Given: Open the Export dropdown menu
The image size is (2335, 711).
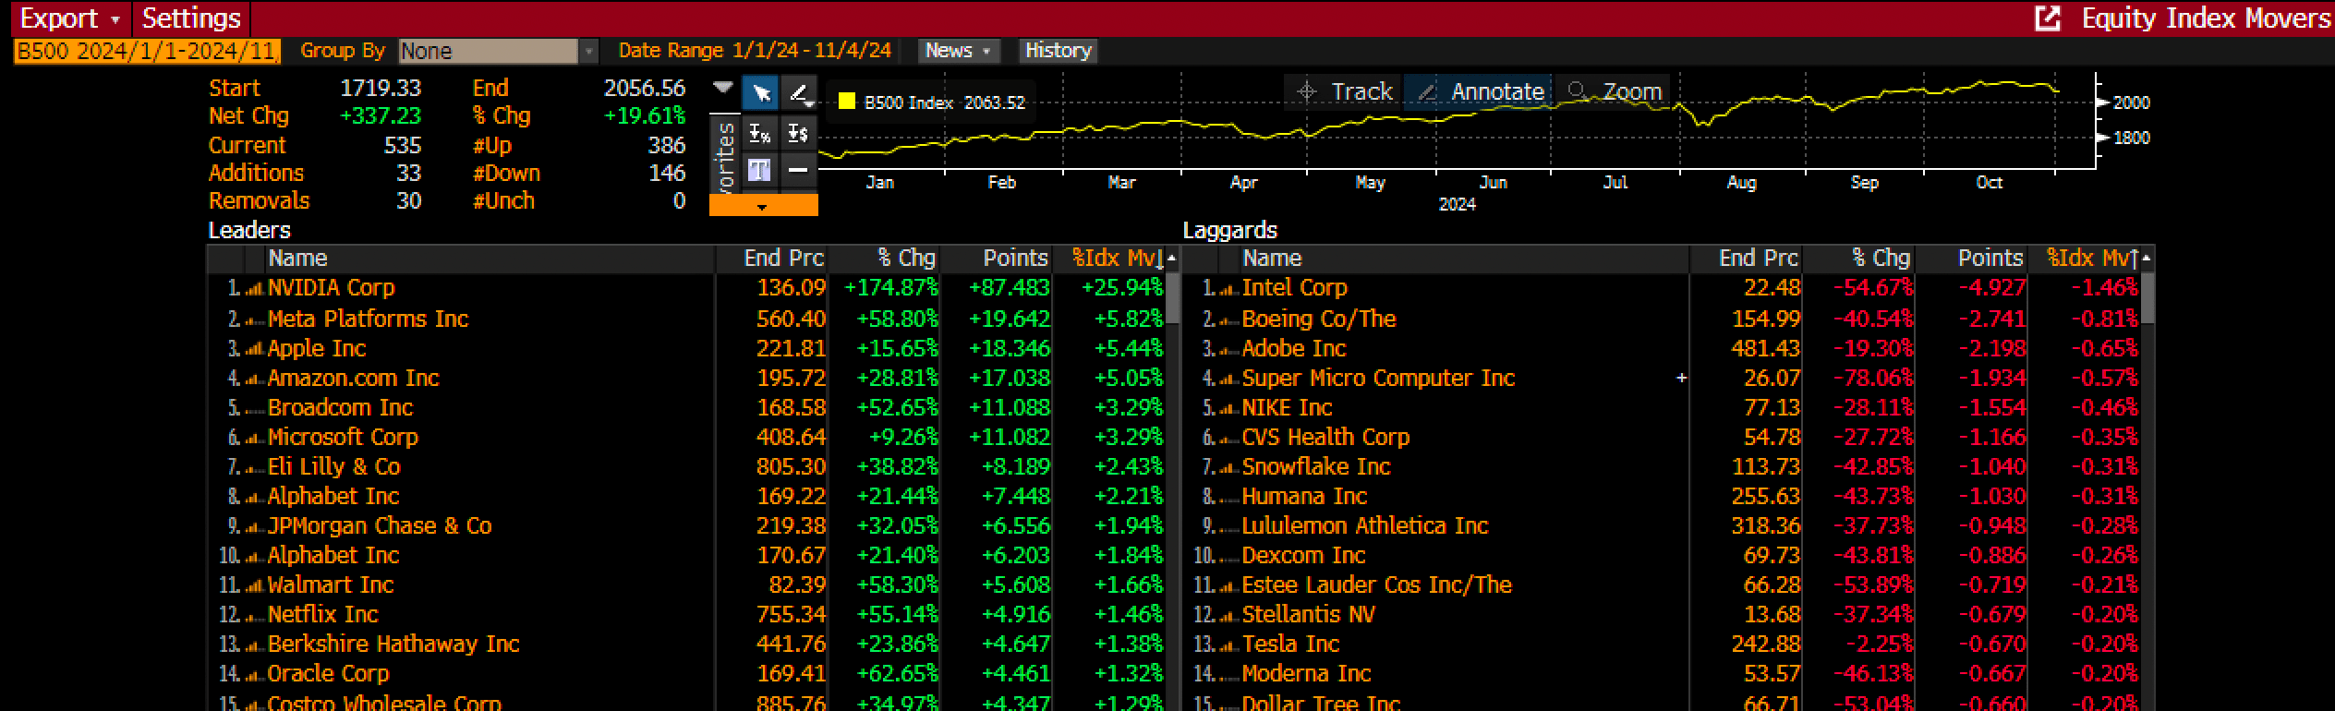Looking at the screenshot, I should tap(70, 18).
